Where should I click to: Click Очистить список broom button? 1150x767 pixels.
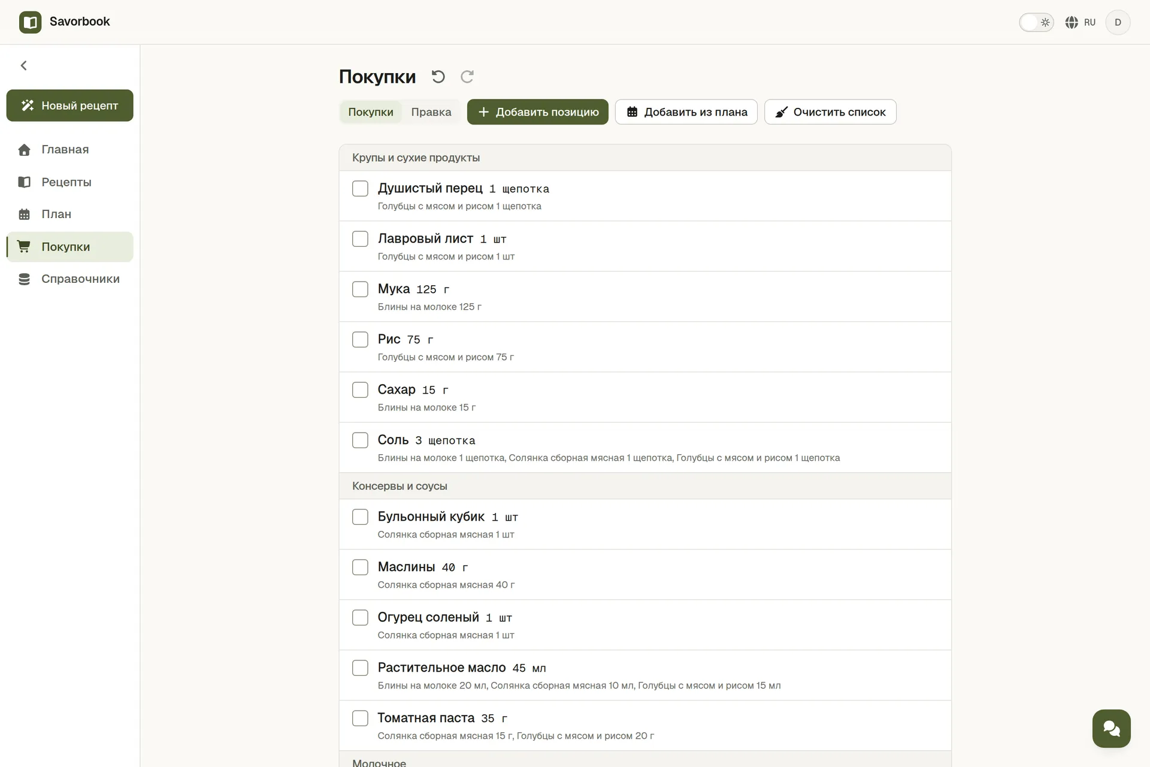(x=830, y=112)
